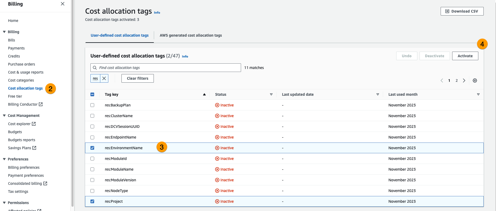Activate the selected tags

pos(465,56)
